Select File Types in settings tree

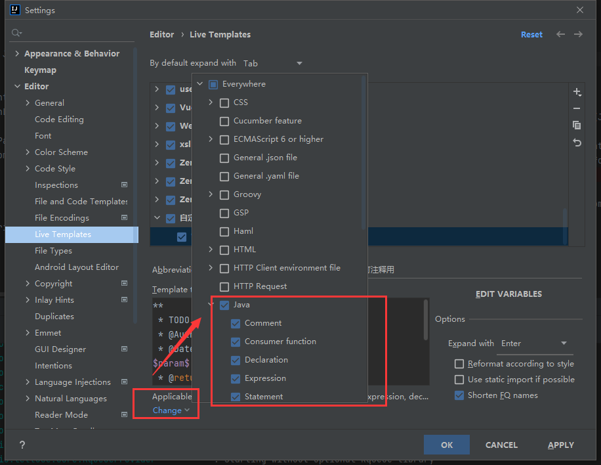point(53,251)
